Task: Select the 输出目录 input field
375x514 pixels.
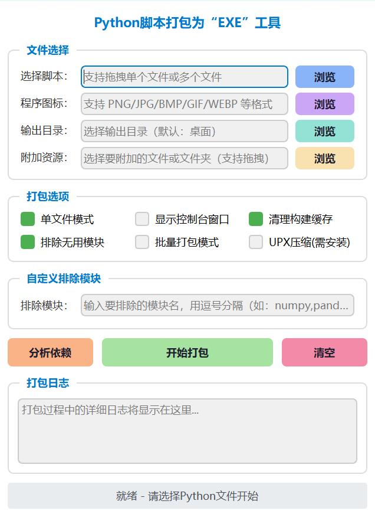Action: [184, 131]
